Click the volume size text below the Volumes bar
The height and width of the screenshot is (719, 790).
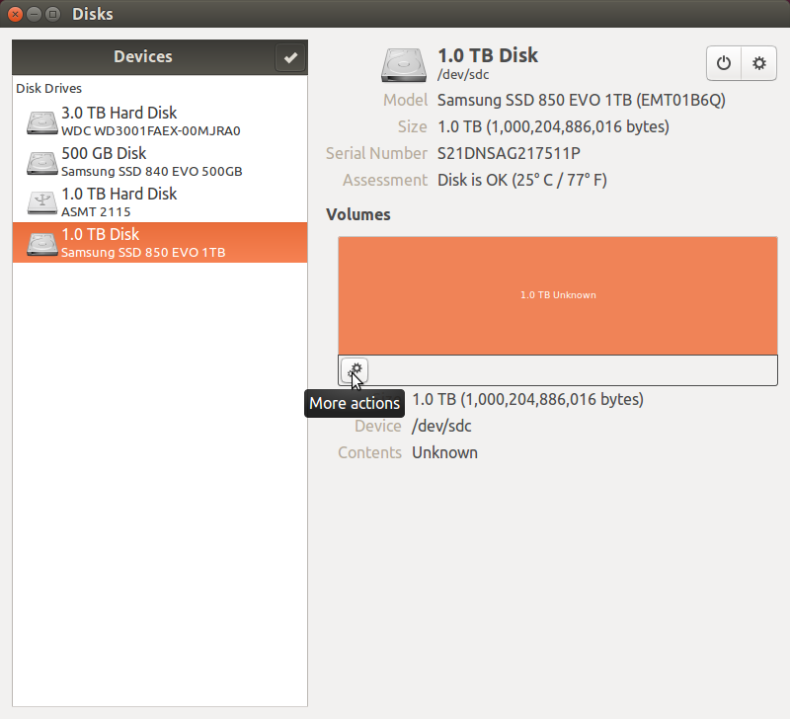527,400
